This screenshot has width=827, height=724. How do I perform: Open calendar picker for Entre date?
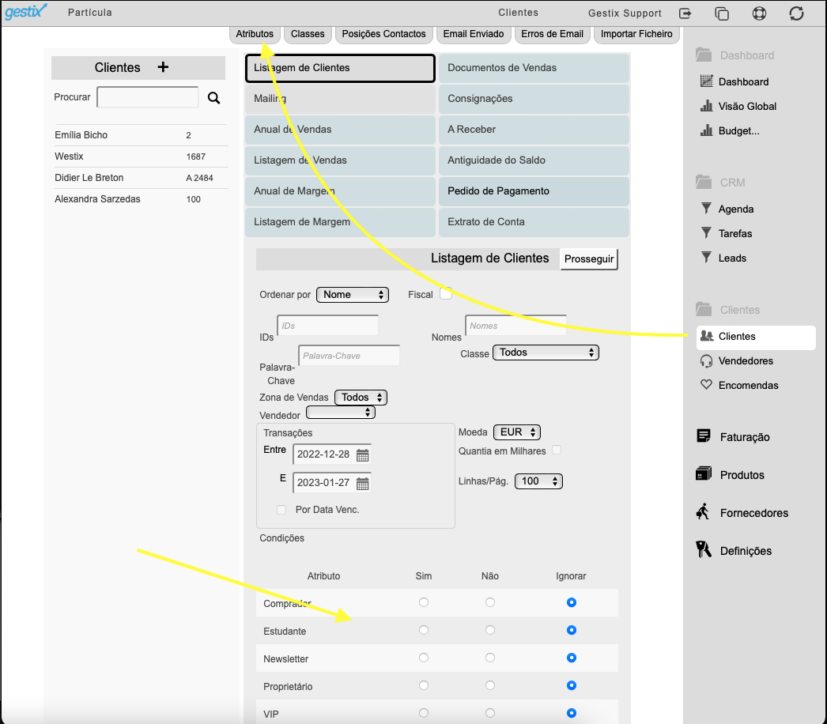click(362, 455)
